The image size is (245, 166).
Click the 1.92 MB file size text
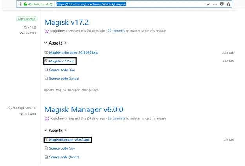coord(228,140)
